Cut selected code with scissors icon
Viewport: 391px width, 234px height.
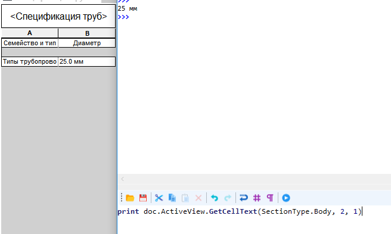159,198
